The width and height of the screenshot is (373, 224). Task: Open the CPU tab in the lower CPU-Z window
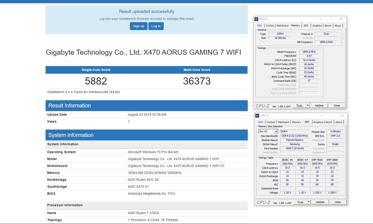pos(261,122)
